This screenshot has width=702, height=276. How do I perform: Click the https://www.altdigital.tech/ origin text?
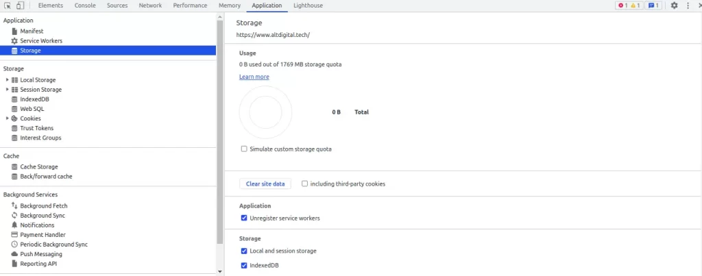click(273, 34)
